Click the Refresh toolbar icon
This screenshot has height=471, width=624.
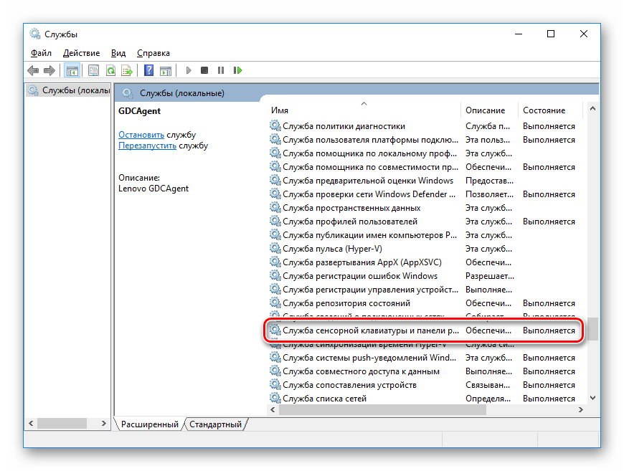[110, 70]
